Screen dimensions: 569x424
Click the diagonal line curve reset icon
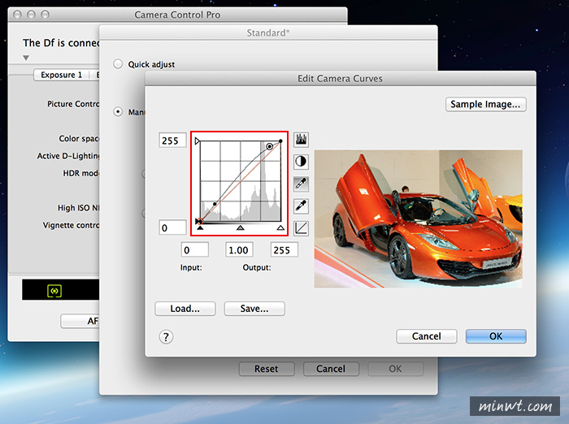pyautogui.click(x=301, y=228)
